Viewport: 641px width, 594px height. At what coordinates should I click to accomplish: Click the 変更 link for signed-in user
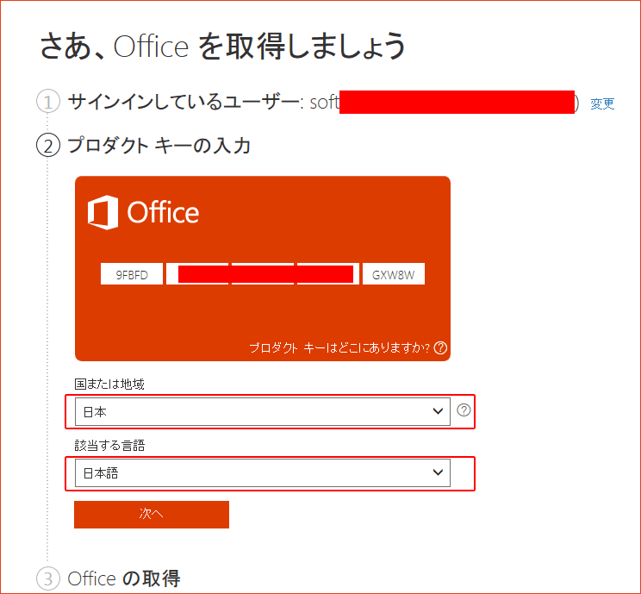pyautogui.click(x=602, y=103)
